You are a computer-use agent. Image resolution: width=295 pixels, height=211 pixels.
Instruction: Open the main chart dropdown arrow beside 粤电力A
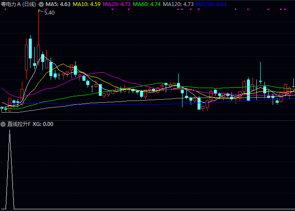tap(41, 4)
